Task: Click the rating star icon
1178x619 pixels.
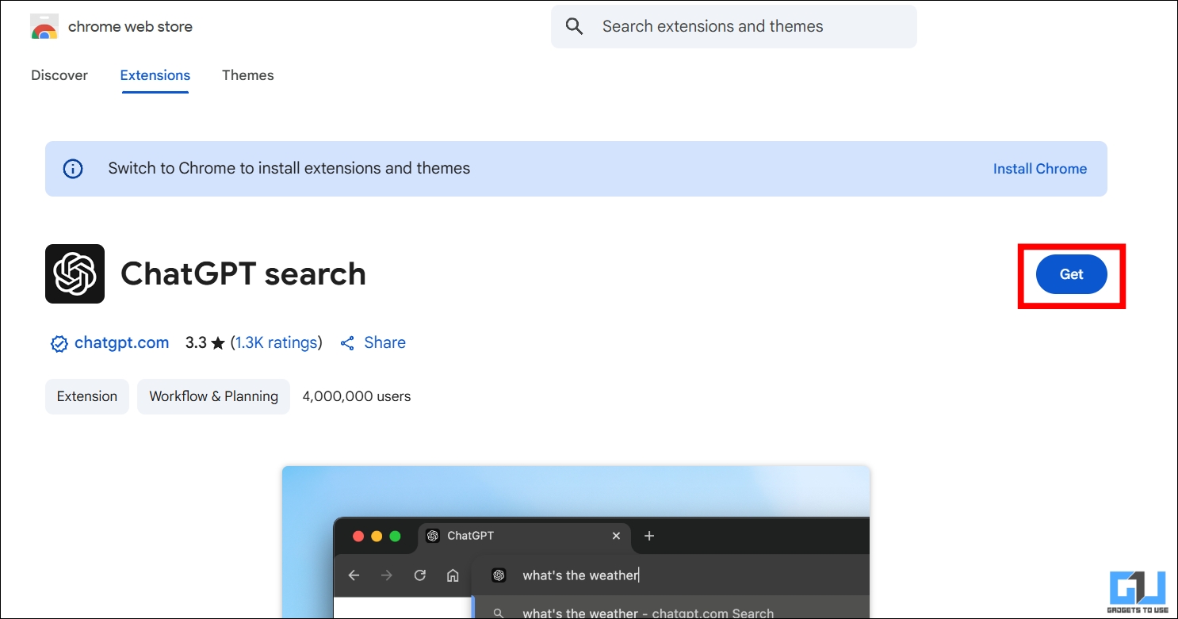Action: pos(218,343)
